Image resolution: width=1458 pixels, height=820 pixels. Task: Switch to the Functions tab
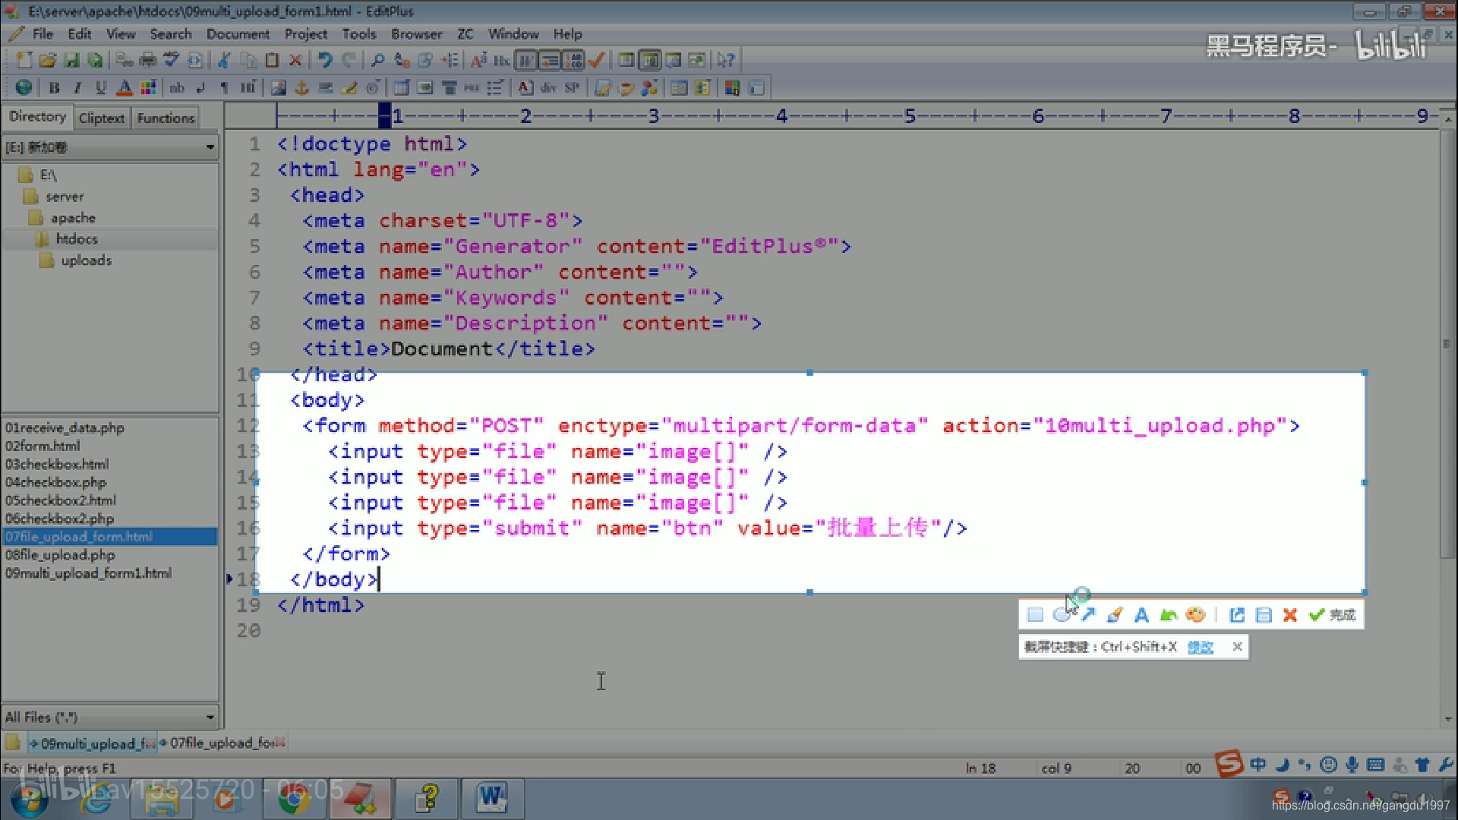(166, 118)
